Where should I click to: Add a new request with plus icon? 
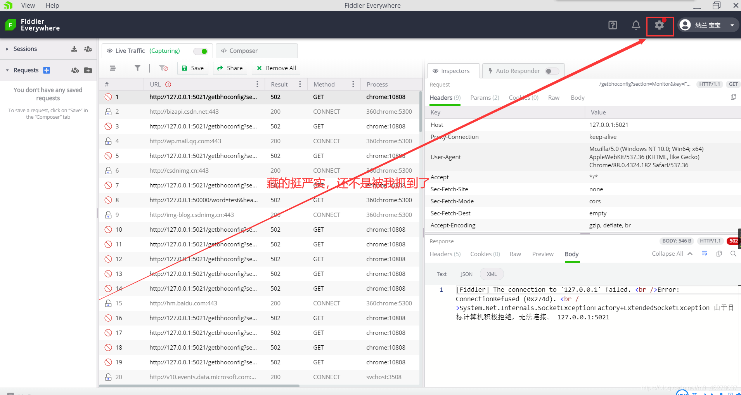[47, 70]
